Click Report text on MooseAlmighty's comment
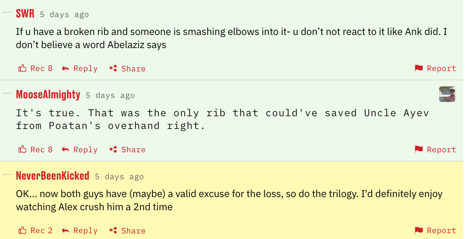Image resolution: width=465 pixels, height=239 pixels. pyautogui.click(x=441, y=149)
